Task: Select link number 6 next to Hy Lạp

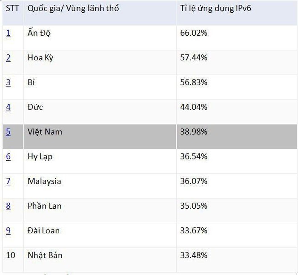Action: [8, 156]
